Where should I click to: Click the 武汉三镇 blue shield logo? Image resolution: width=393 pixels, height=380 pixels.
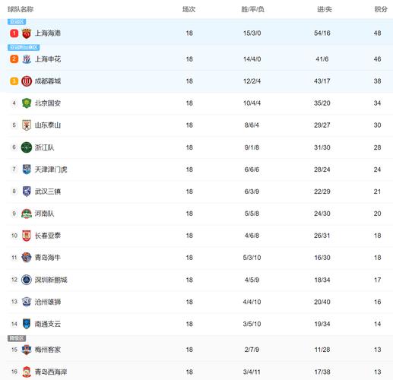27,192
